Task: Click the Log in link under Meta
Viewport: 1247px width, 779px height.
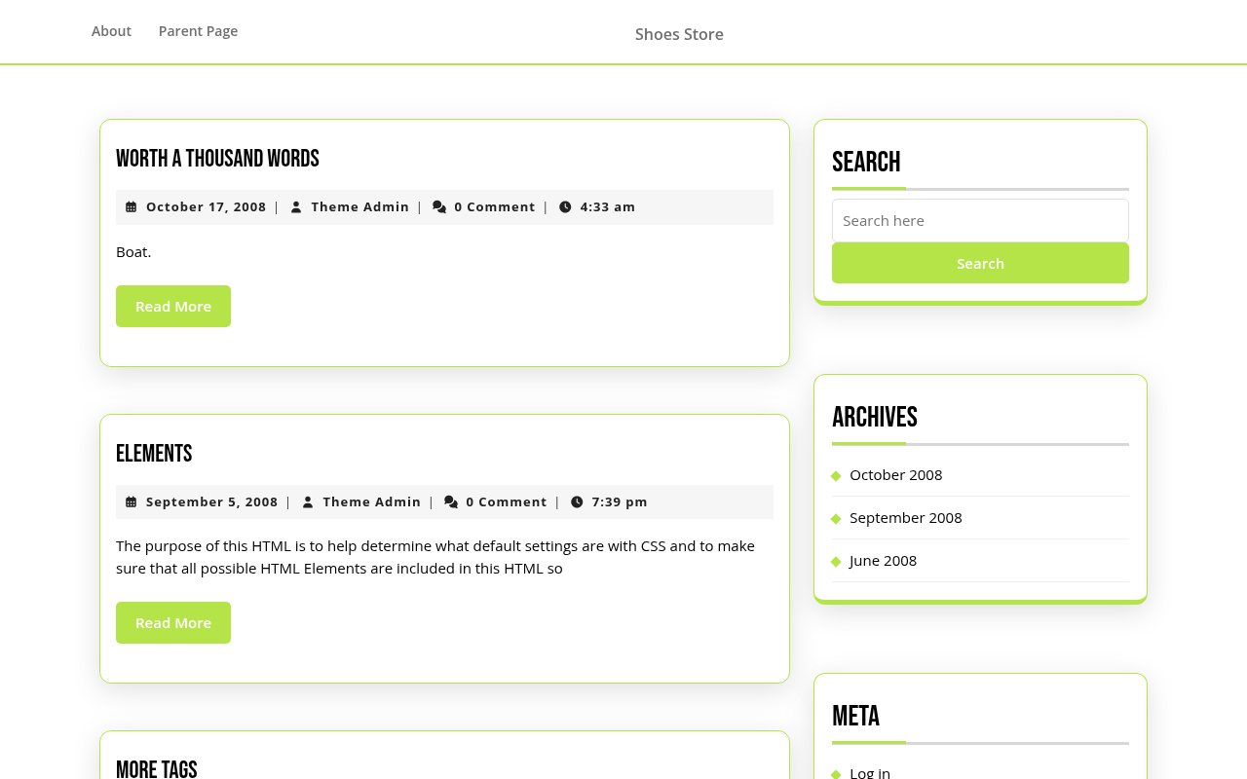Action: [x=870, y=773]
